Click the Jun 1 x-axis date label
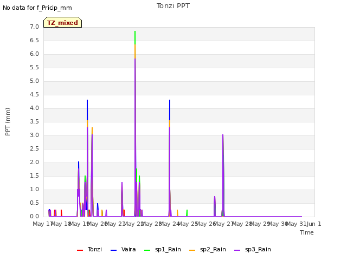The height and width of the screenshot is (260, 347). [x=314, y=224]
